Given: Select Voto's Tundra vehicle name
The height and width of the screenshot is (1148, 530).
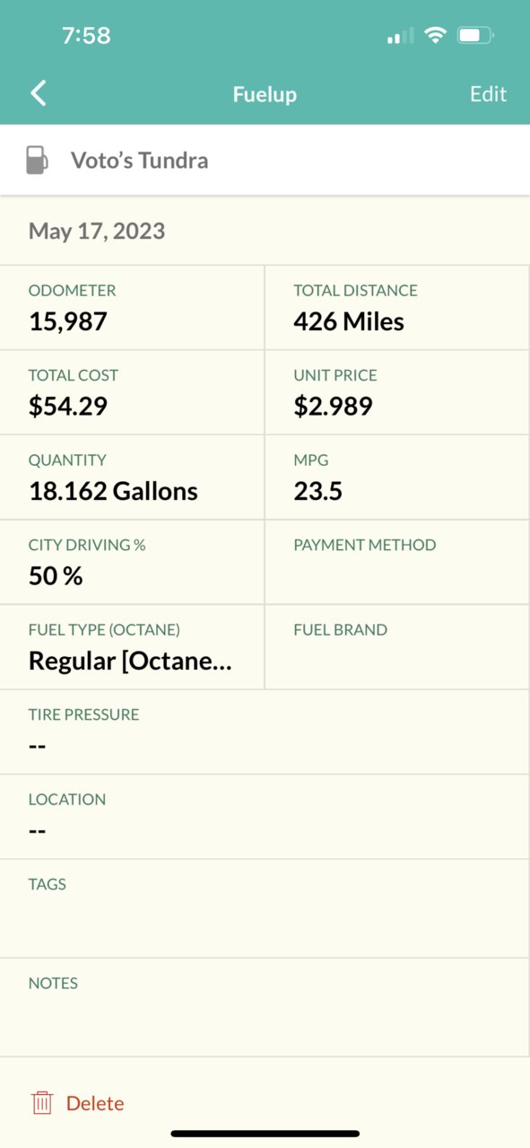Looking at the screenshot, I should [x=140, y=161].
